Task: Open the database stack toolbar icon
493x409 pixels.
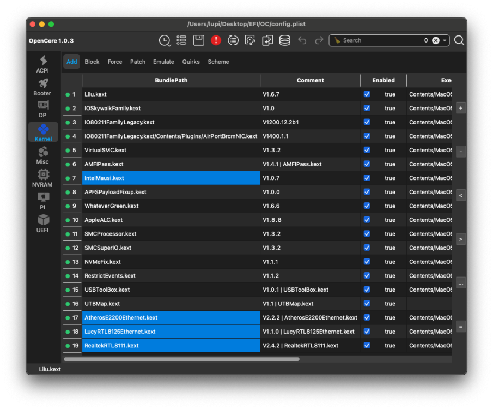Action: pyautogui.click(x=285, y=40)
